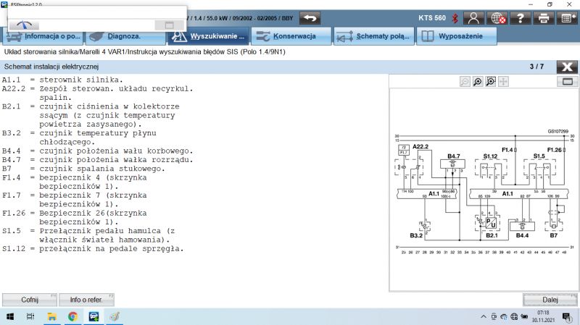Click the vehicle info '1.4 / 55.0 kW / 09/2002 - 02/2005 / BBY'
Image resolution: width=580 pixels, height=325 pixels.
coord(244,17)
